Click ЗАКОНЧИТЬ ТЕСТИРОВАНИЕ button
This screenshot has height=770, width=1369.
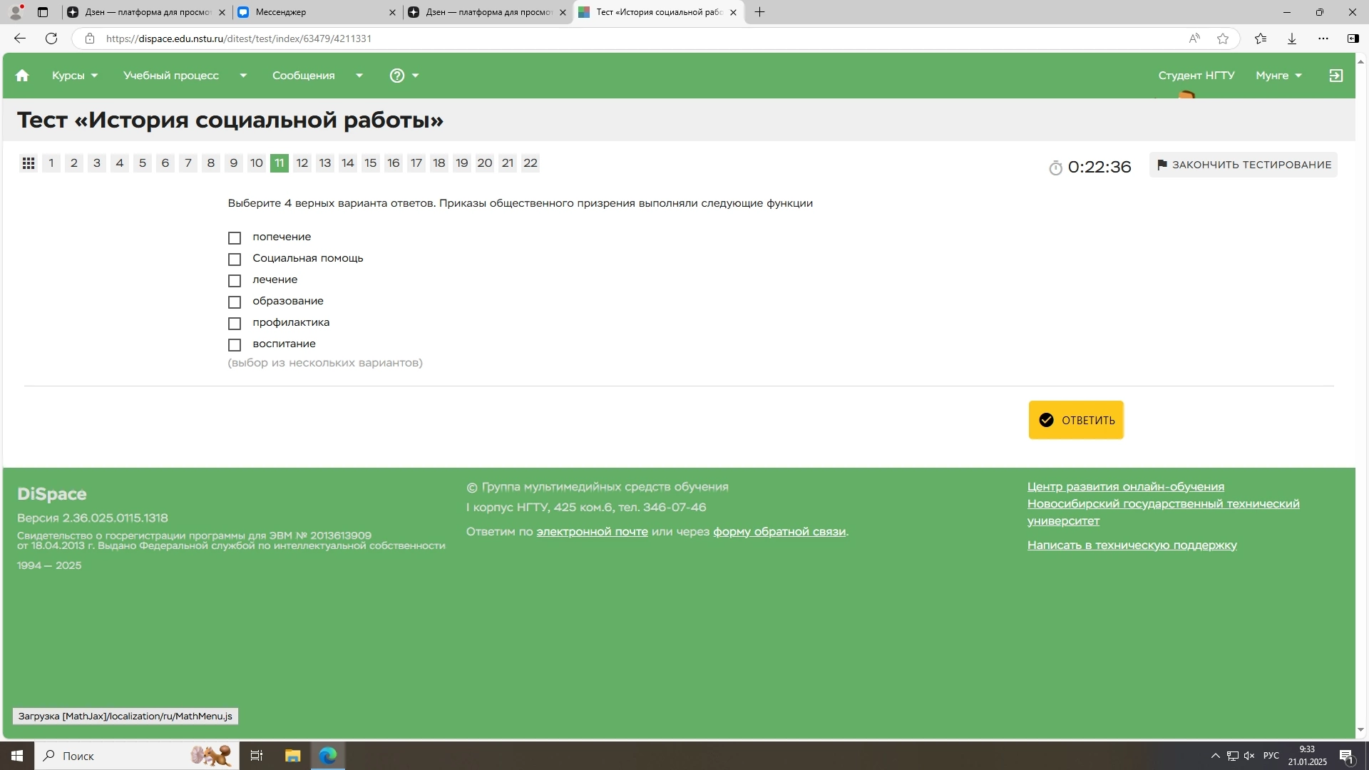(x=1243, y=165)
